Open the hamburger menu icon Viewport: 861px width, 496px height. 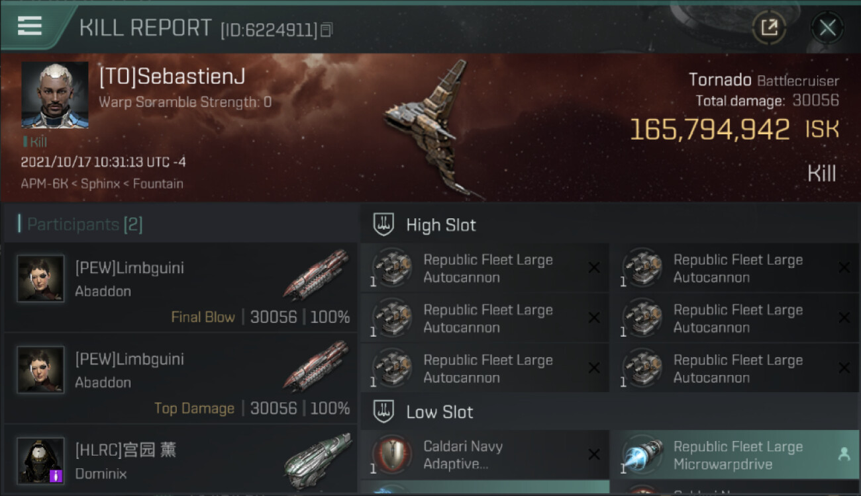pos(30,26)
